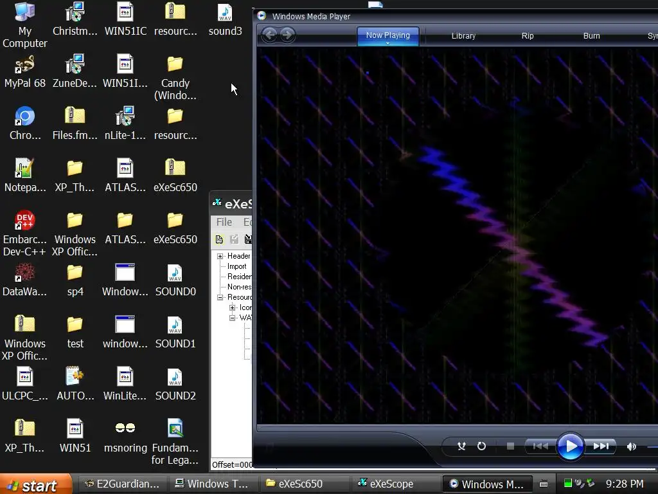The width and height of the screenshot is (658, 494).
Task: Toggle repeat in Windows Media Player
Action: pyautogui.click(x=481, y=446)
